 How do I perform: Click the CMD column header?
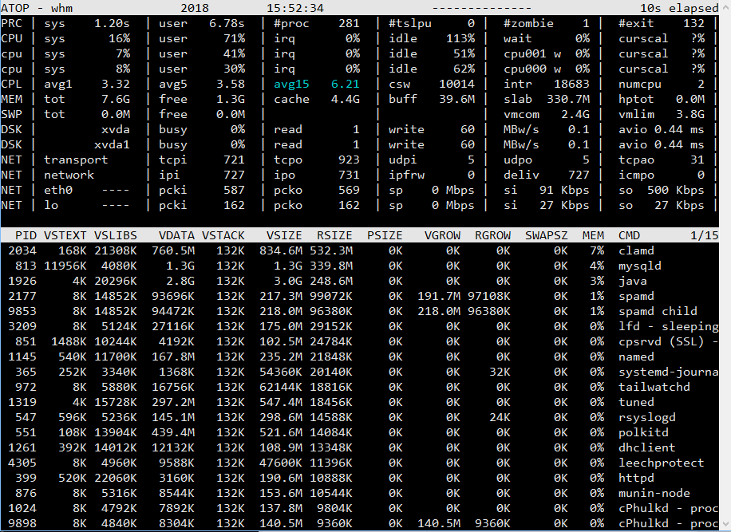click(x=629, y=235)
